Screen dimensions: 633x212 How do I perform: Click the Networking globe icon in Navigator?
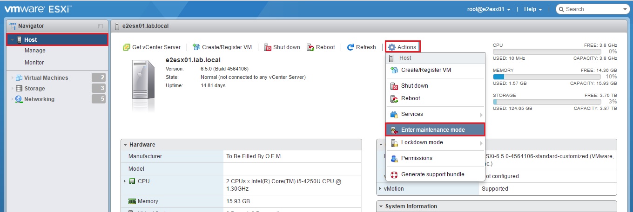tap(19, 99)
